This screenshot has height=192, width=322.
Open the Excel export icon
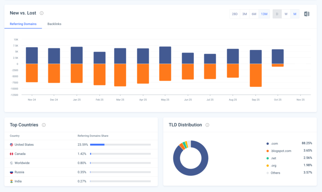pos(306,14)
